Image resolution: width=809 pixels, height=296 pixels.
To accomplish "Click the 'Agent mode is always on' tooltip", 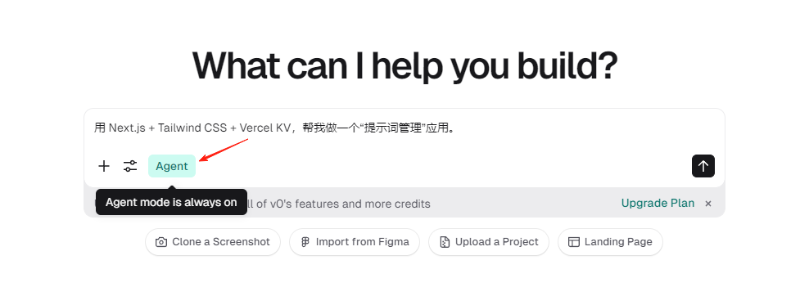I will [x=171, y=202].
